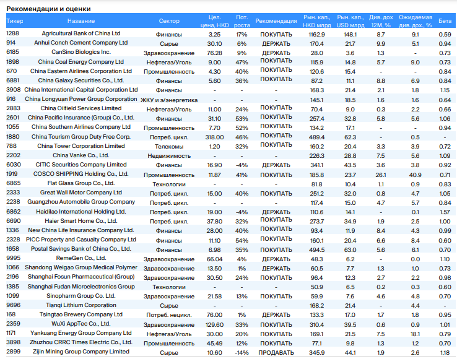
Task: Select 'Tsingtao Brewery Company Ltd' name
Action: (x=81, y=314)
